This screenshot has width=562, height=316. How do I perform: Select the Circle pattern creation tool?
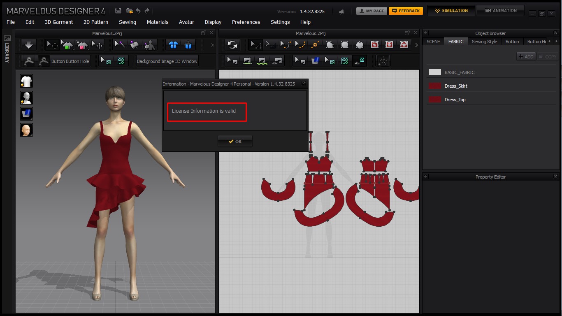coord(360,45)
